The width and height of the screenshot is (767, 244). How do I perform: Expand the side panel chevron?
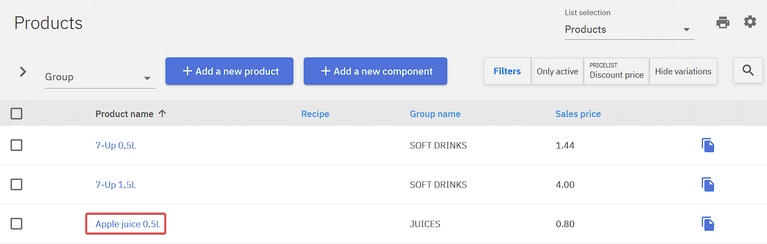(23, 72)
